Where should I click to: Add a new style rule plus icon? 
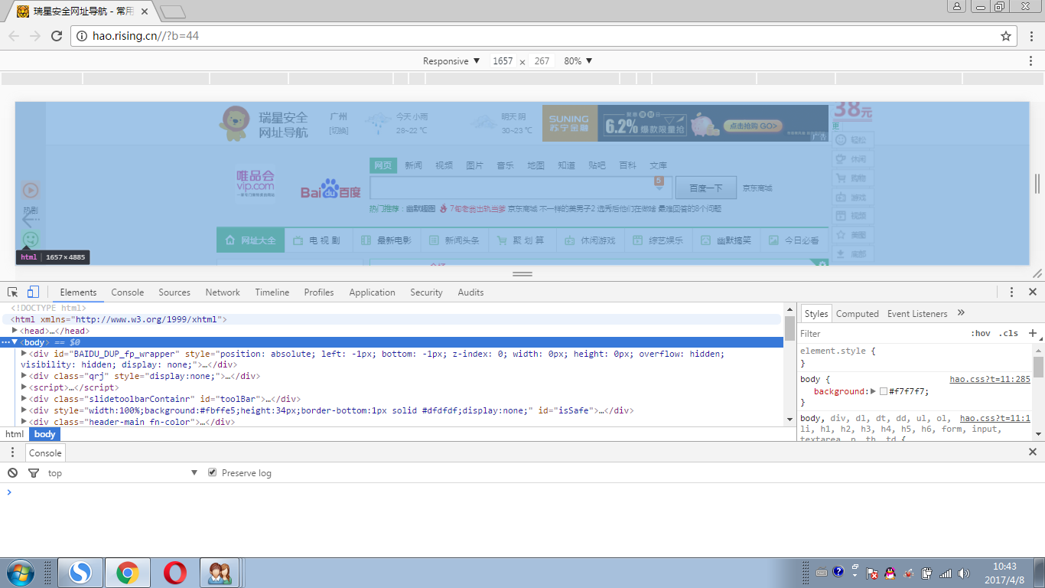click(1033, 333)
